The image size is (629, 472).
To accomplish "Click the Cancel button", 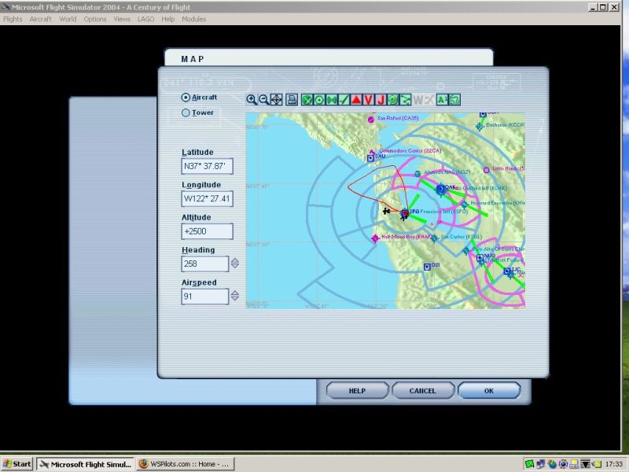I will pos(423,391).
